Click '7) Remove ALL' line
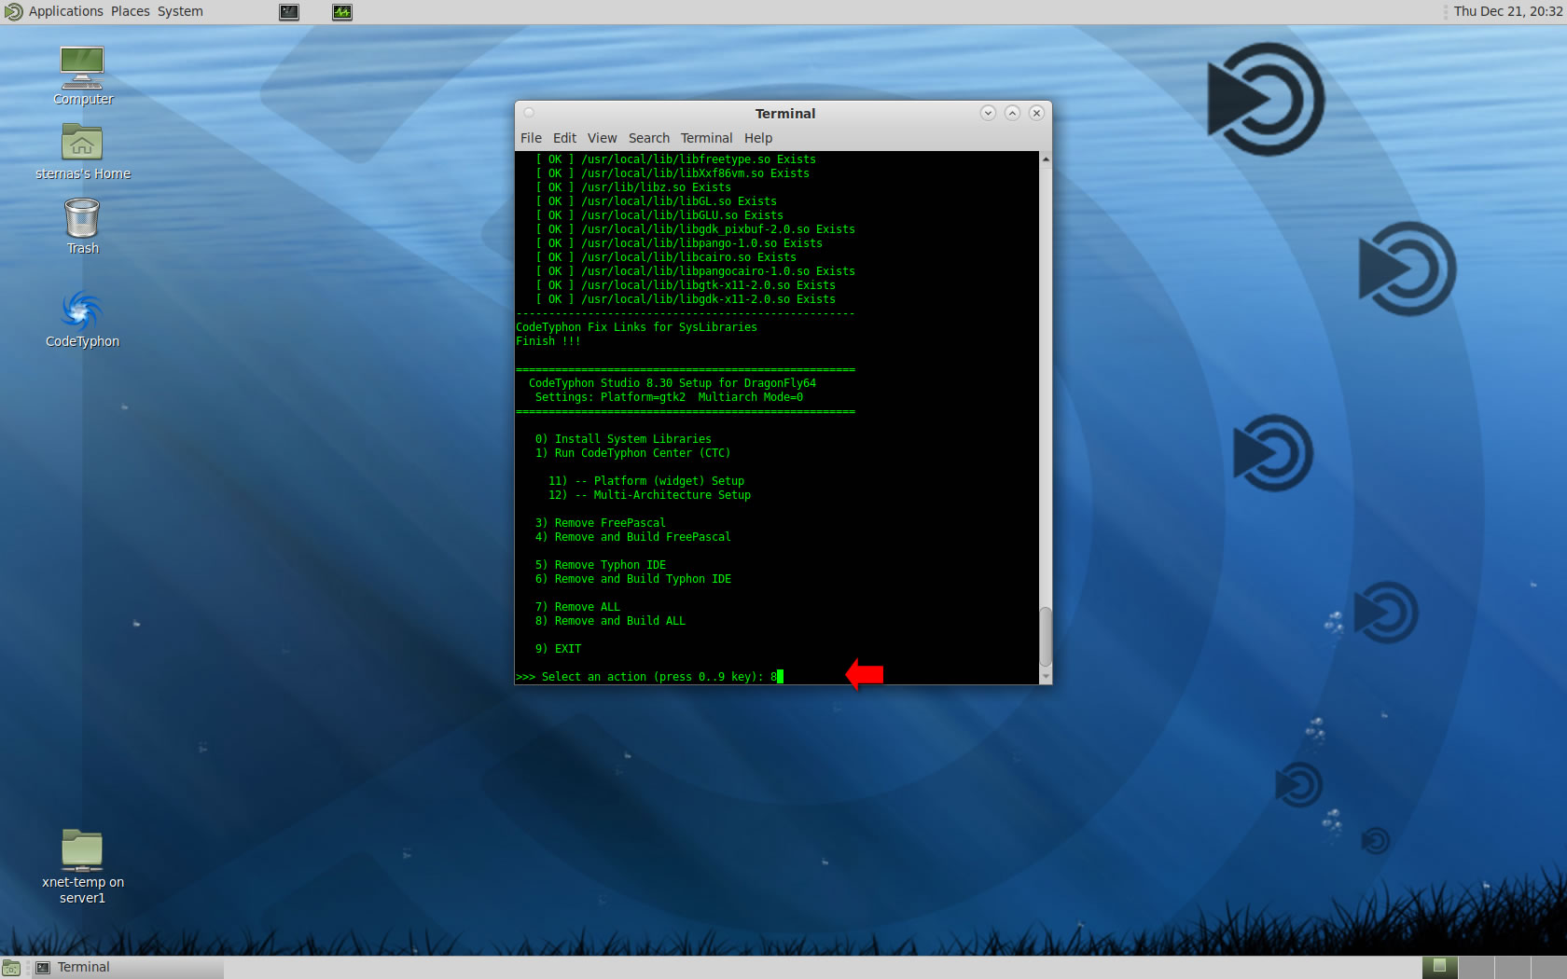The height and width of the screenshot is (979, 1567). [577, 607]
